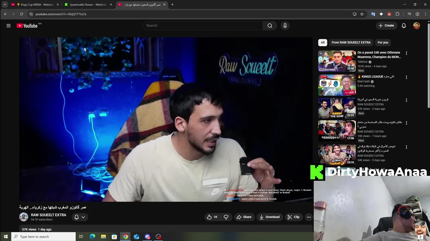Open options for the 10K views video

coord(406,123)
